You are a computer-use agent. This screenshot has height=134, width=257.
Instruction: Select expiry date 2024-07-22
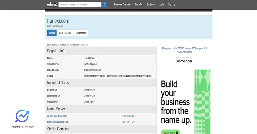tap(89, 90)
